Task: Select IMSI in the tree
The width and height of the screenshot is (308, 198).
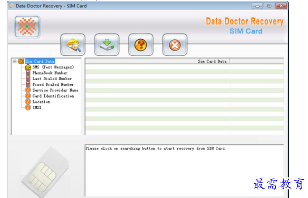Action: point(37,107)
